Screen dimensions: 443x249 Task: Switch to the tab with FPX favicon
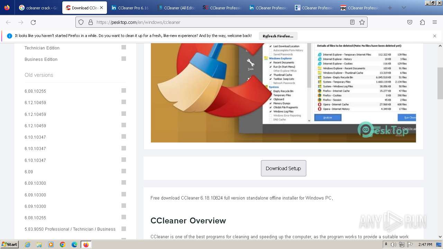(360, 8)
